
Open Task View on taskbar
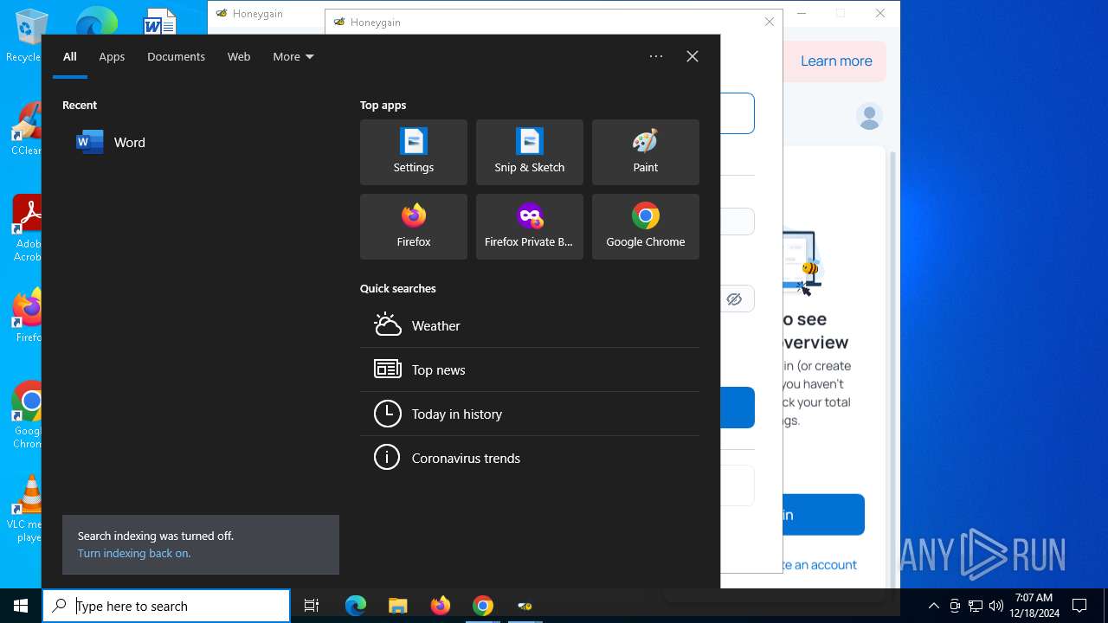[x=312, y=606]
